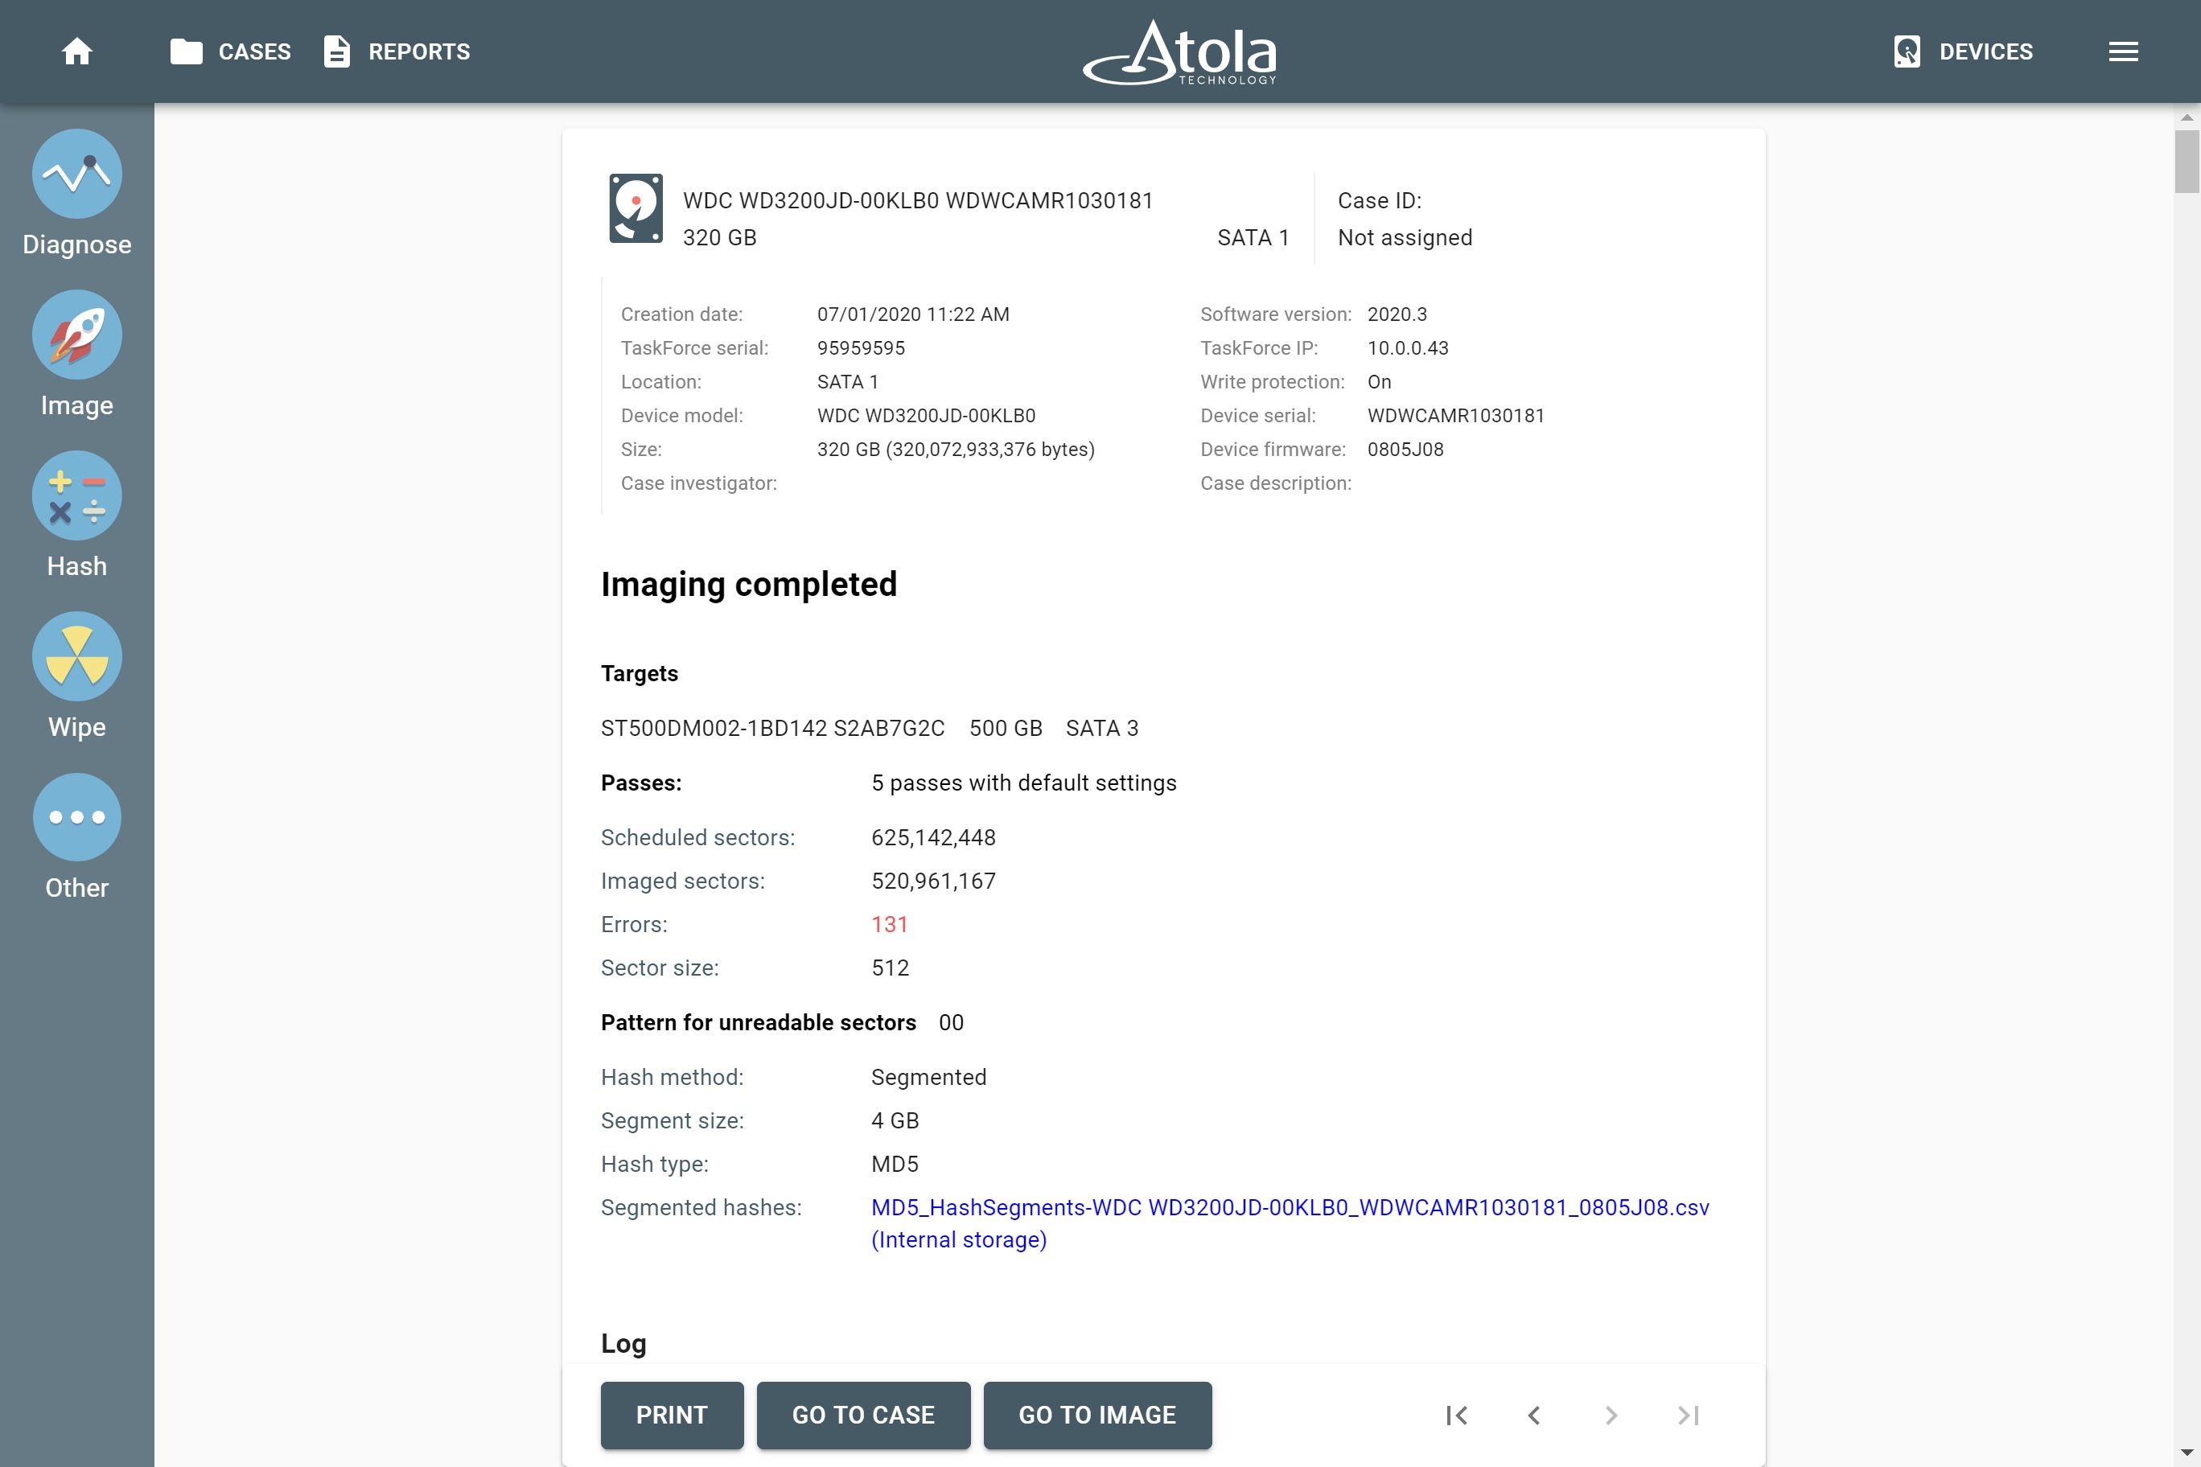Go to the previous report page
The image size is (2201, 1467).
[1534, 1416]
